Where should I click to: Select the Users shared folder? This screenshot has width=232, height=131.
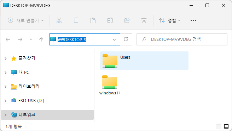pyautogui.click(x=144, y=61)
